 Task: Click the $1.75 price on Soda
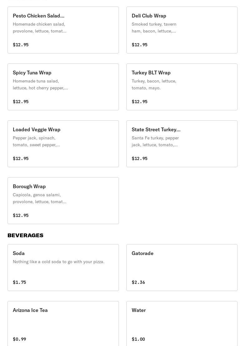(x=19, y=282)
